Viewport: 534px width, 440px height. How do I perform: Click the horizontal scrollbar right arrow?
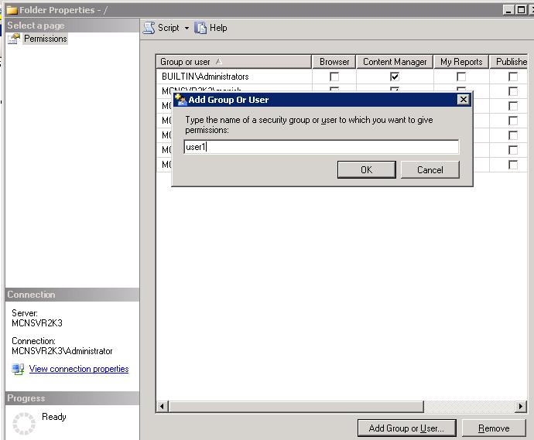click(x=520, y=406)
